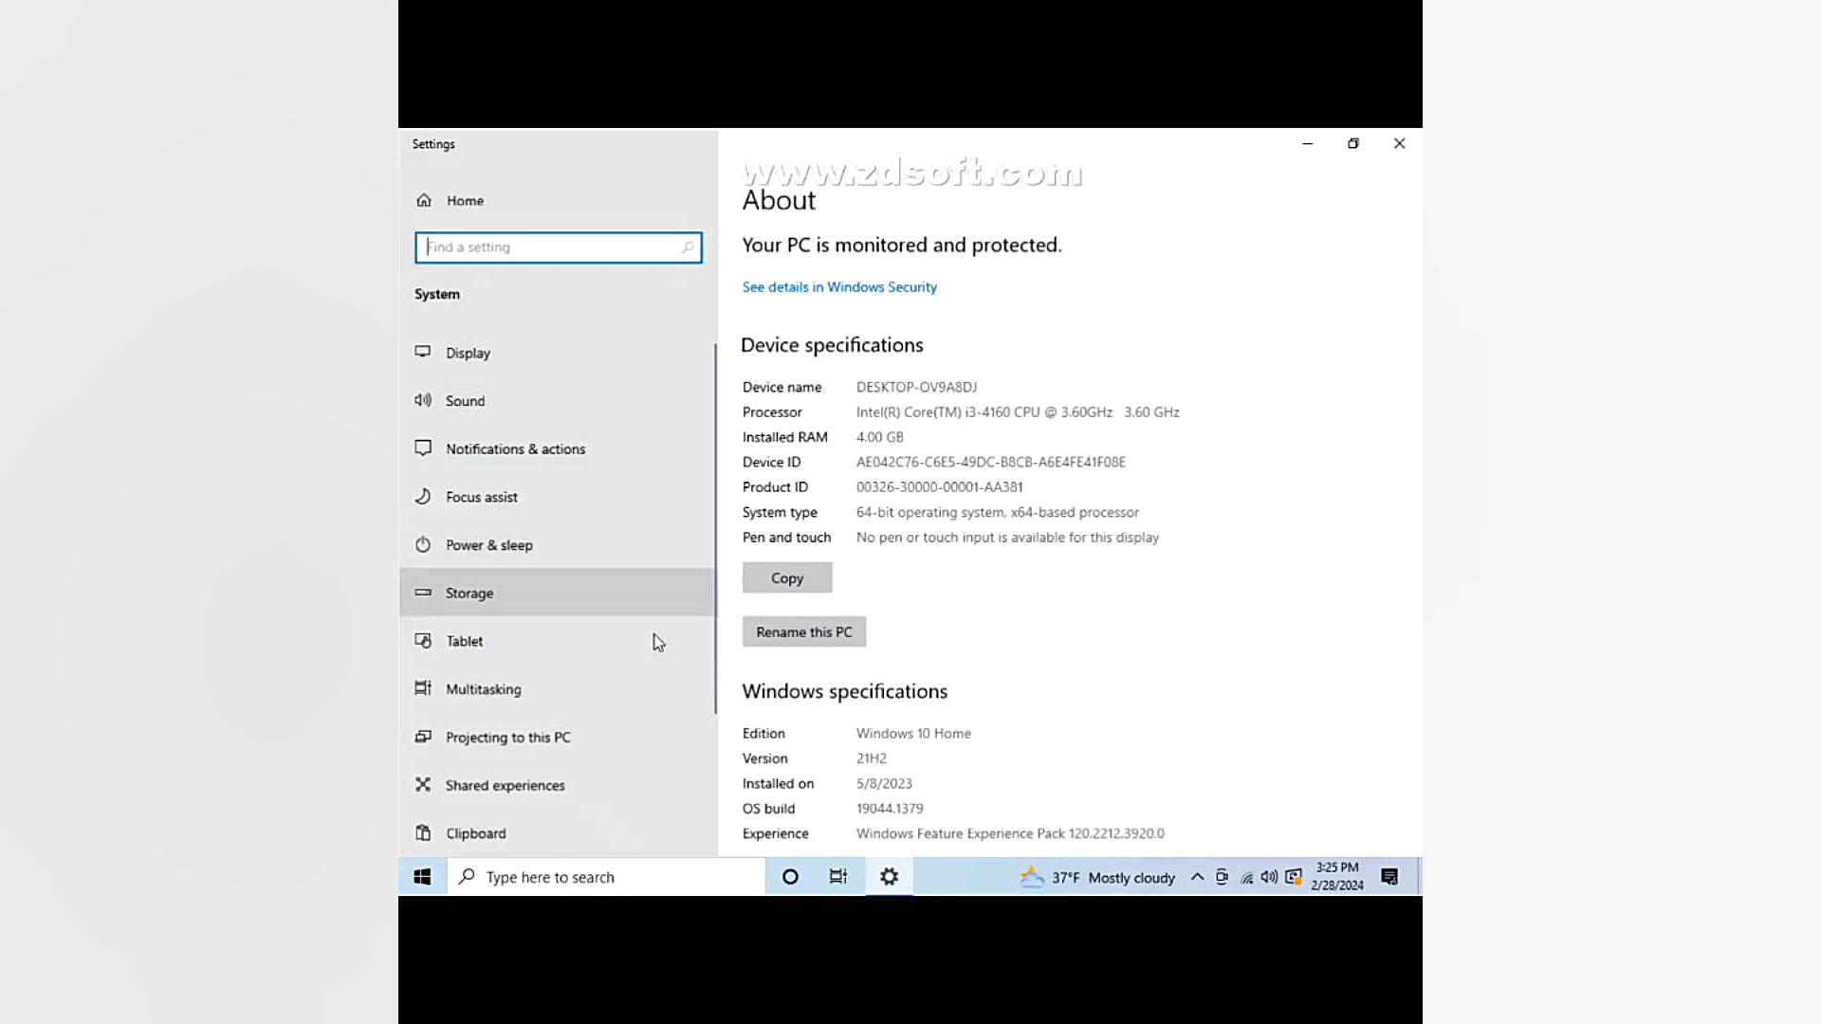This screenshot has width=1821, height=1024.
Task: Open Shared experiences settings
Action: pyautogui.click(x=558, y=785)
